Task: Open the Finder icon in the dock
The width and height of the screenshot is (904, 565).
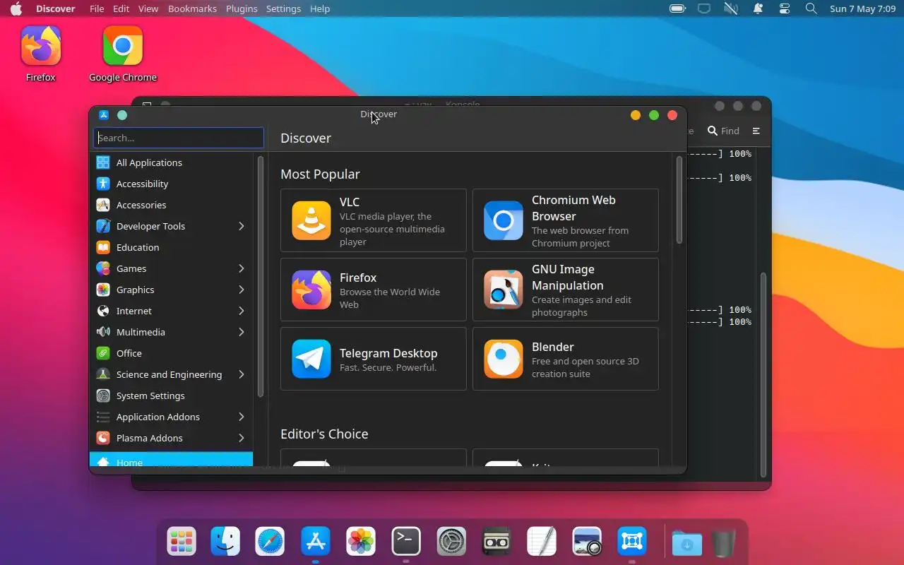Action: 225,542
